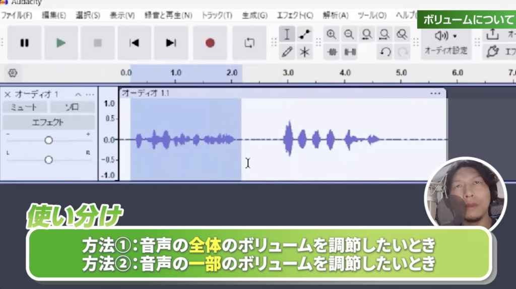
Task: Click the Silence audio selection icon
Action: pyautogui.click(x=349, y=51)
